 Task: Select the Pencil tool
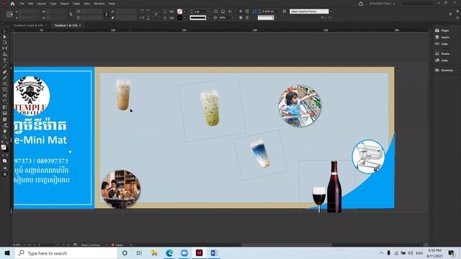(x=5, y=78)
